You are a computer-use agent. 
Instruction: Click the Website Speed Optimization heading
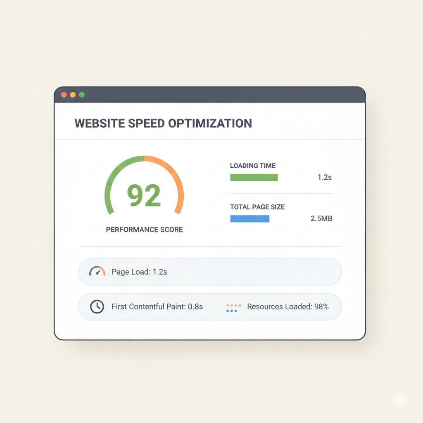tap(163, 123)
